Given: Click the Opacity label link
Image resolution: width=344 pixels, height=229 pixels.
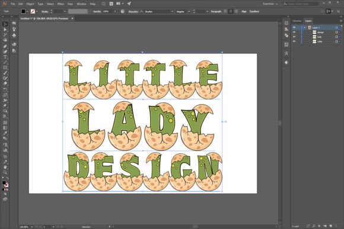Looking at the screenshot, I should 97,11.
